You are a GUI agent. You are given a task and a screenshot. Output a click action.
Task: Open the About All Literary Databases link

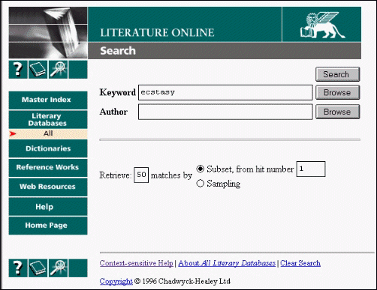tap(227, 263)
